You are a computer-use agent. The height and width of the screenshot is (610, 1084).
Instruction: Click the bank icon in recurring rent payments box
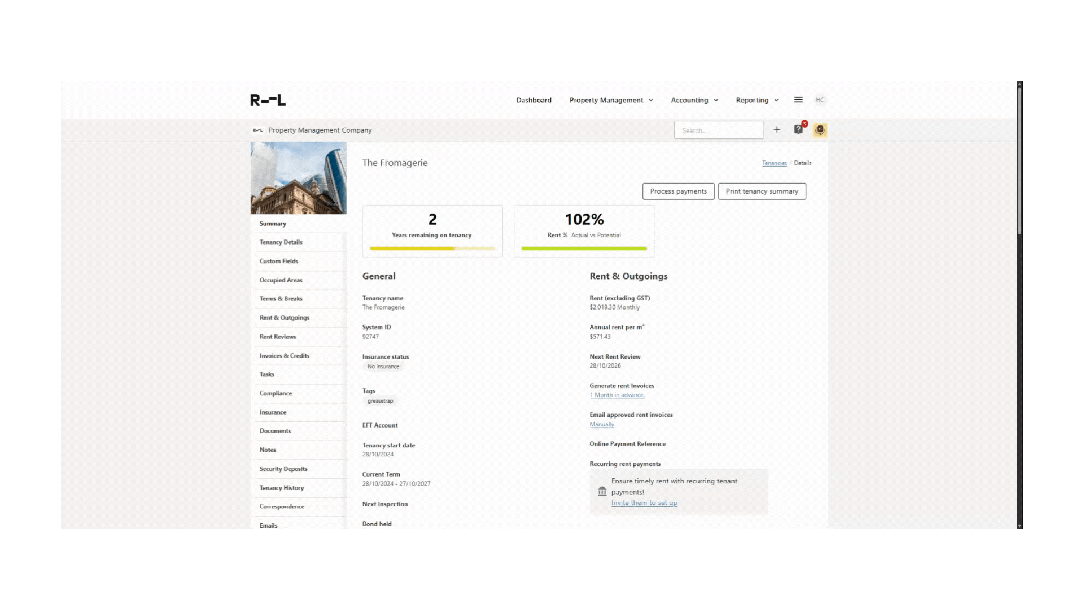(602, 491)
